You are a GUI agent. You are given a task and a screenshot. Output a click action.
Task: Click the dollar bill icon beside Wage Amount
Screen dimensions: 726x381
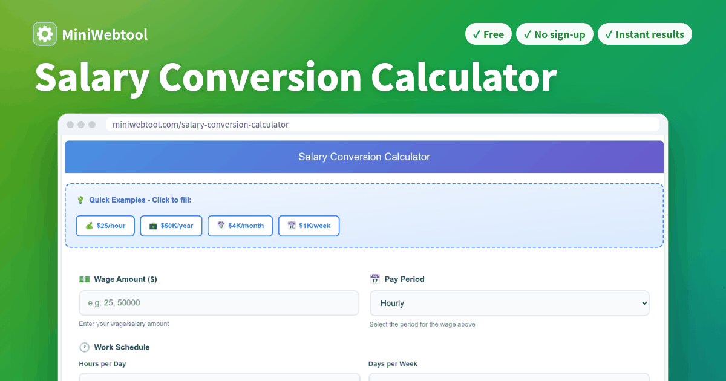click(x=84, y=279)
